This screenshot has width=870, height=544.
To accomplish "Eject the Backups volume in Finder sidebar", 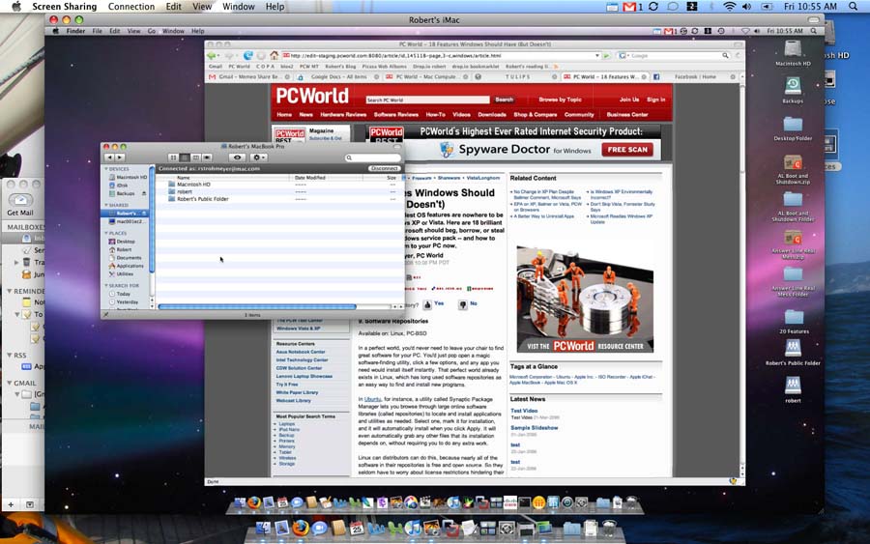I will point(144,194).
